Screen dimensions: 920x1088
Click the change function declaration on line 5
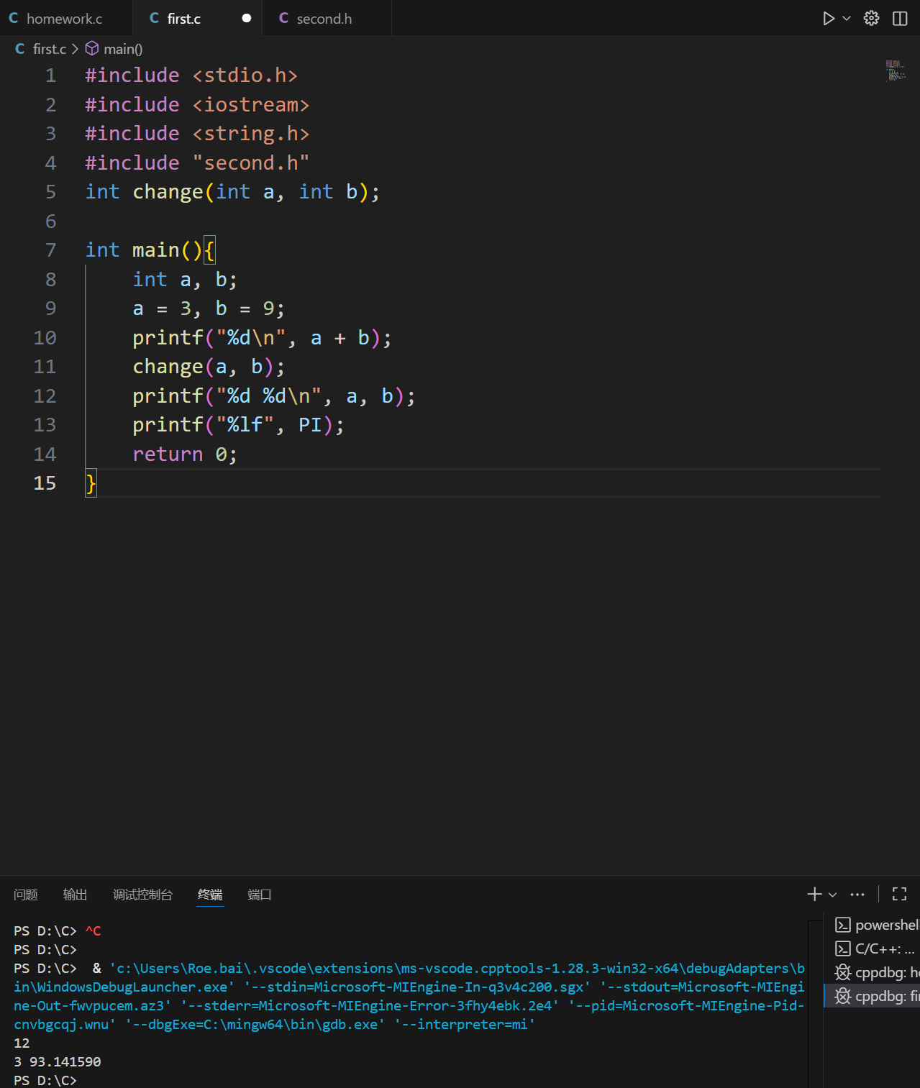point(232,192)
